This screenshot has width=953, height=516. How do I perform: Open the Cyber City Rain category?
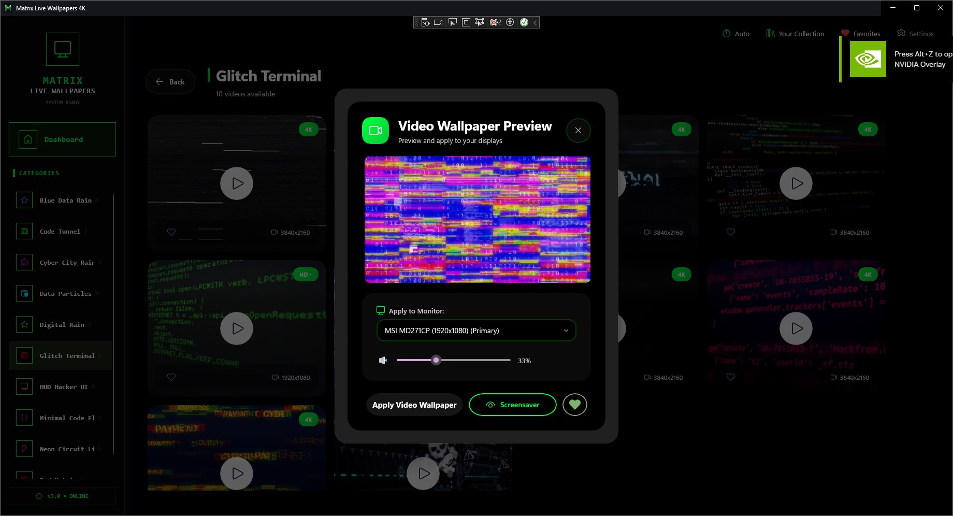pos(61,263)
